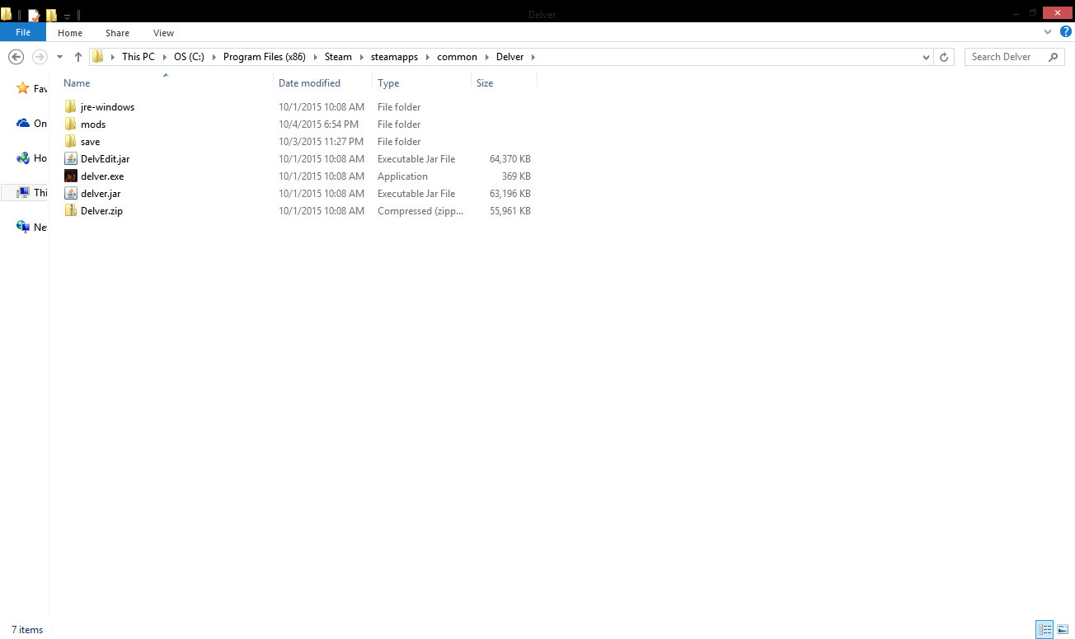Click the 55,961 KB size value
This screenshot has width=1075, height=639.
509,211
